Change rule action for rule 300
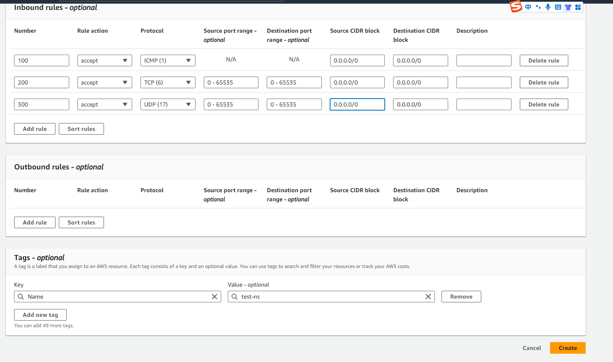613x362 pixels. pos(104,104)
